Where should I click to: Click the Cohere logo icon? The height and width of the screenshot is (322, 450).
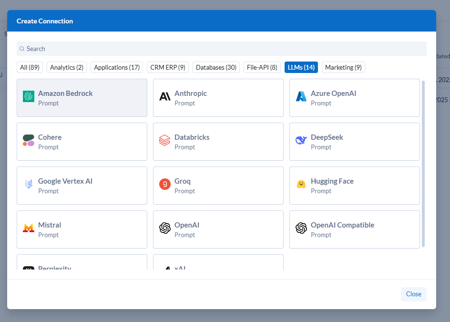tap(29, 140)
